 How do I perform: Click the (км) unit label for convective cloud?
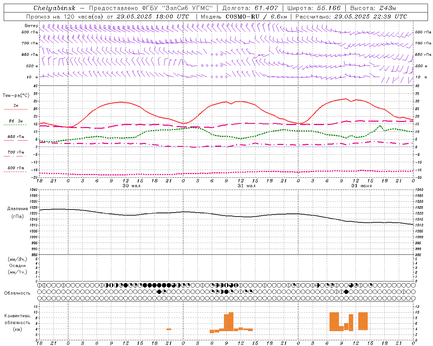coord(18,329)
